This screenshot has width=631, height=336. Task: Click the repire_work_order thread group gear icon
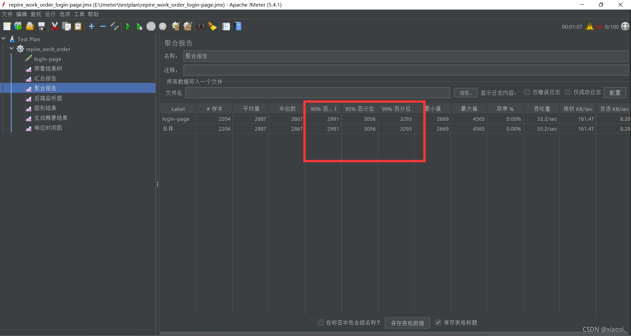tap(20, 49)
